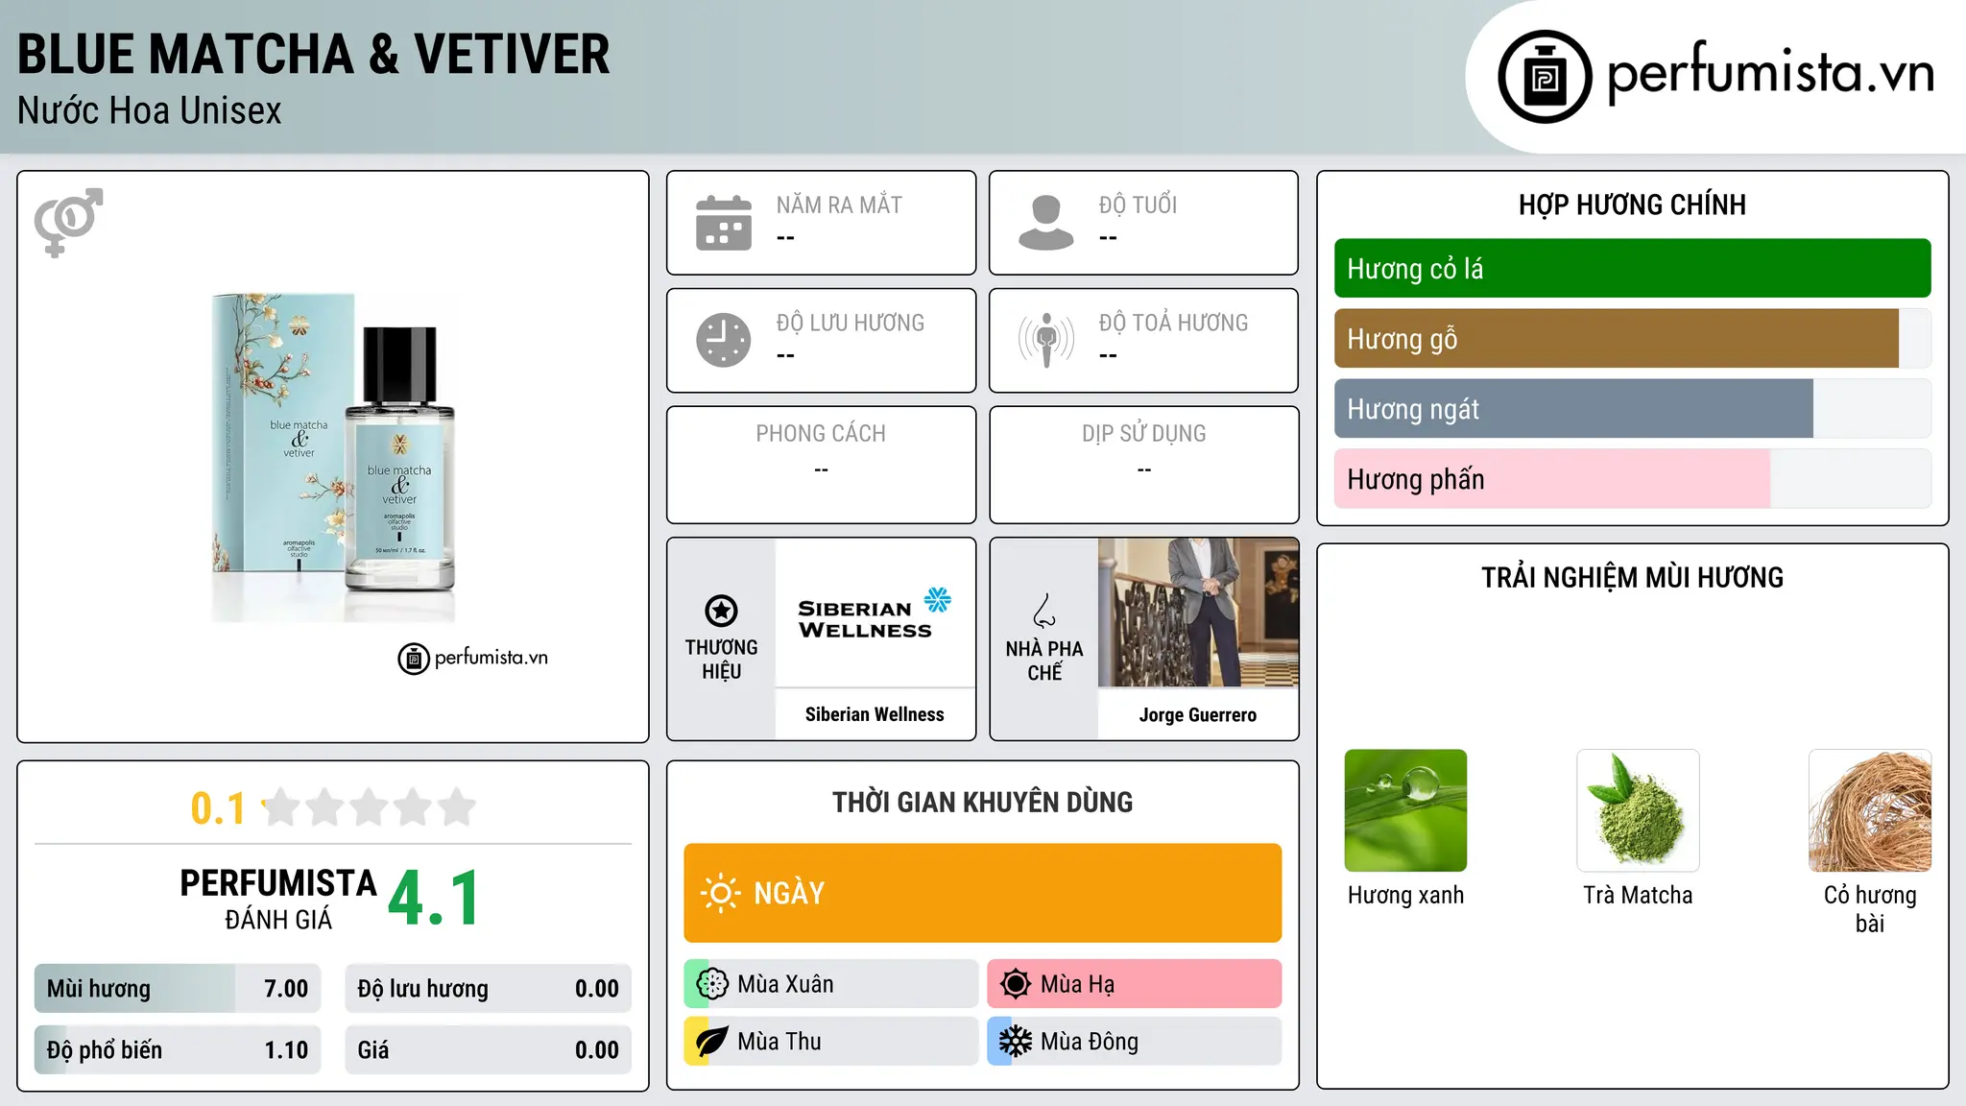Click the Thời gian khuyên dùng heading

point(982,803)
